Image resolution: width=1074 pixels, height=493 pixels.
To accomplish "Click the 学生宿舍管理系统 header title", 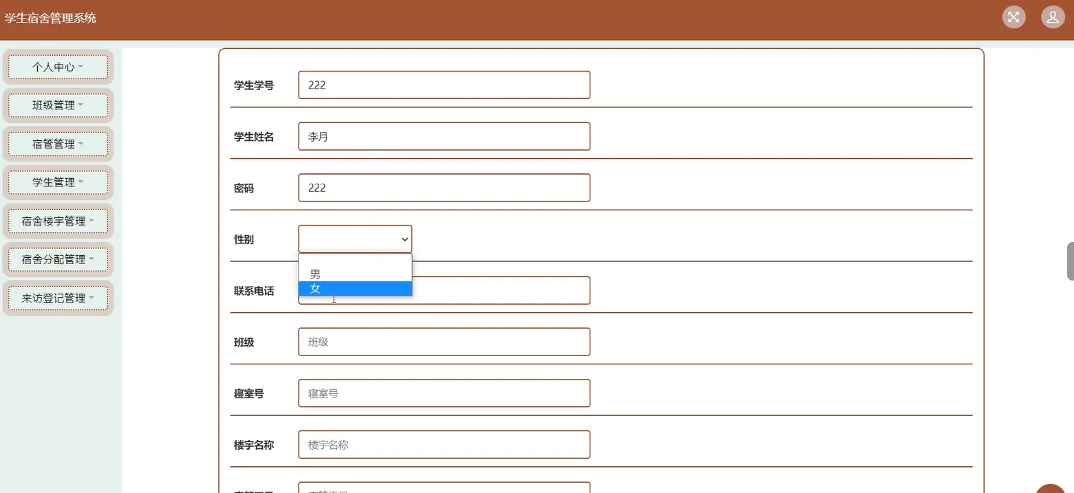I will tap(50, 19).
